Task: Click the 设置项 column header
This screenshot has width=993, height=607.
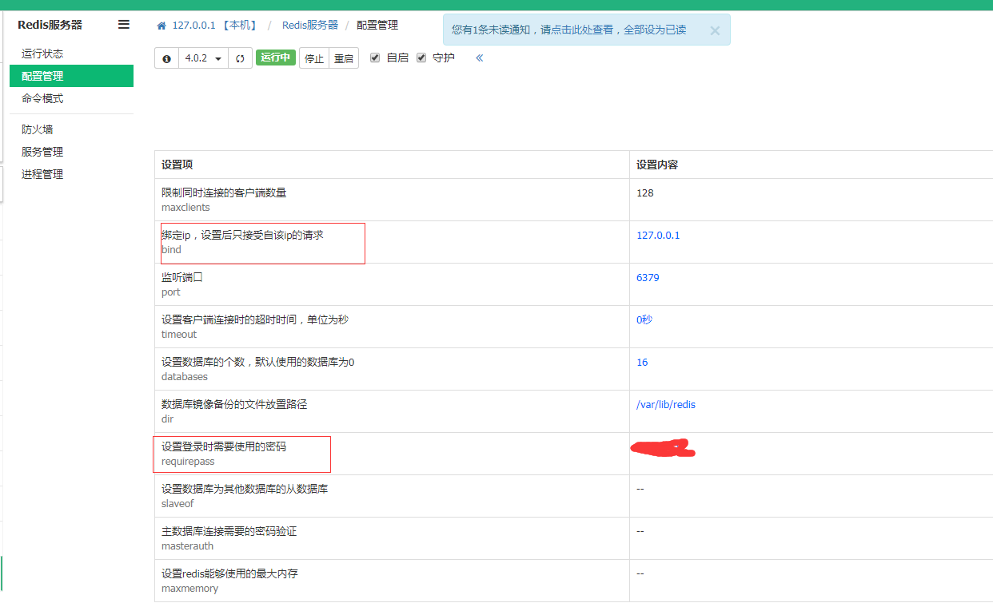Action: pos(177,165)
